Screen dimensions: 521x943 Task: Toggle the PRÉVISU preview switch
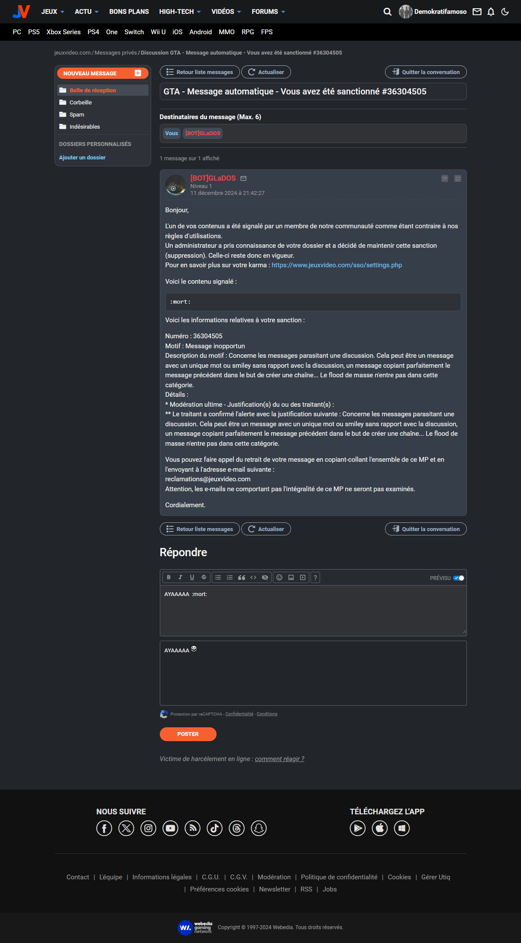pos(459,578)
